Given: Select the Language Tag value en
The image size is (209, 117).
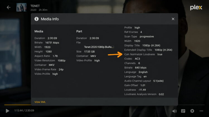Looking at the screenshot, I should click(x=145, y=77).
